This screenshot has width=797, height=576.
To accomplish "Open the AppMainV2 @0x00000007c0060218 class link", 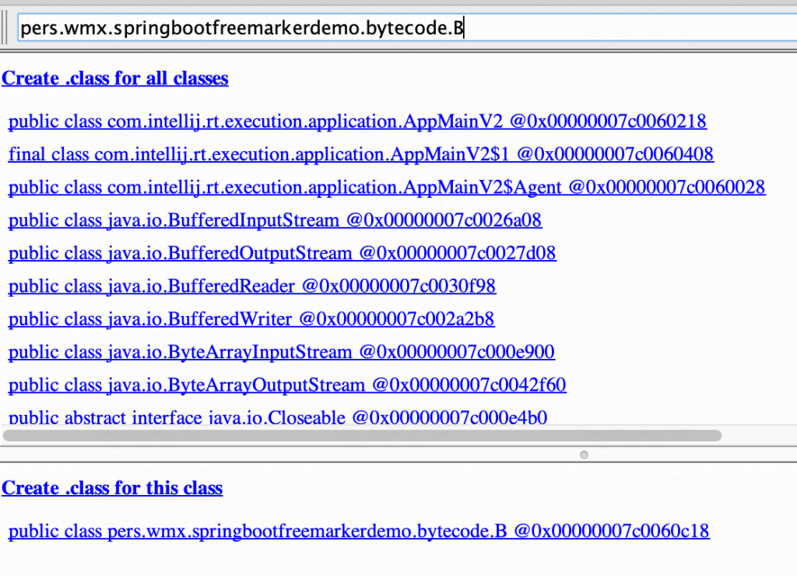I will [357, 121].
